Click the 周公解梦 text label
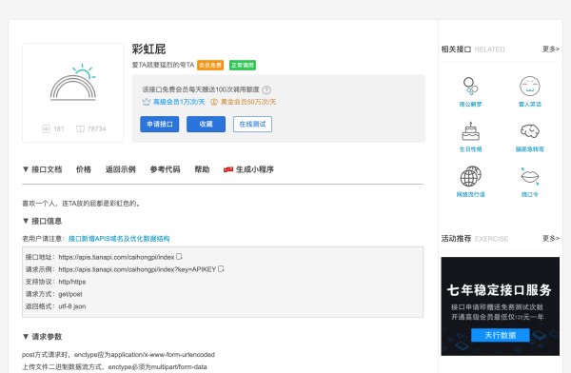The width and height of the screenshot is (571, 373). pos(470,104)
